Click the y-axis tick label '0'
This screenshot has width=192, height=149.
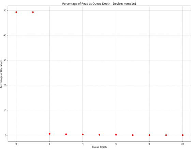coord(5,135)
